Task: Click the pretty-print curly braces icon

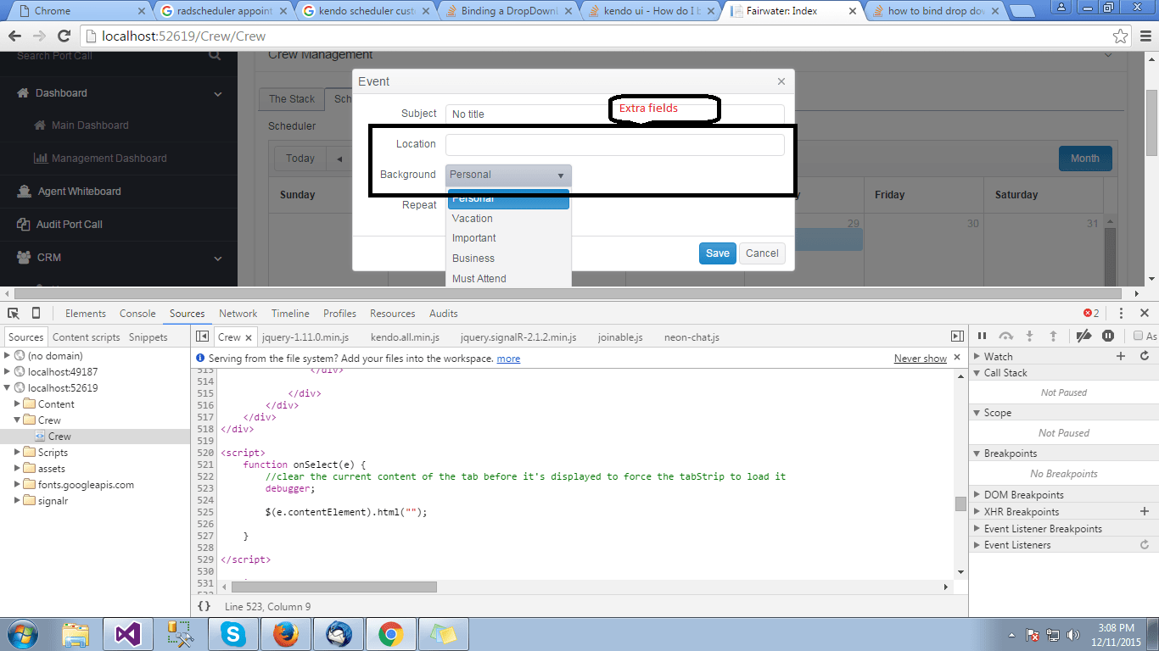Action: 204,606
